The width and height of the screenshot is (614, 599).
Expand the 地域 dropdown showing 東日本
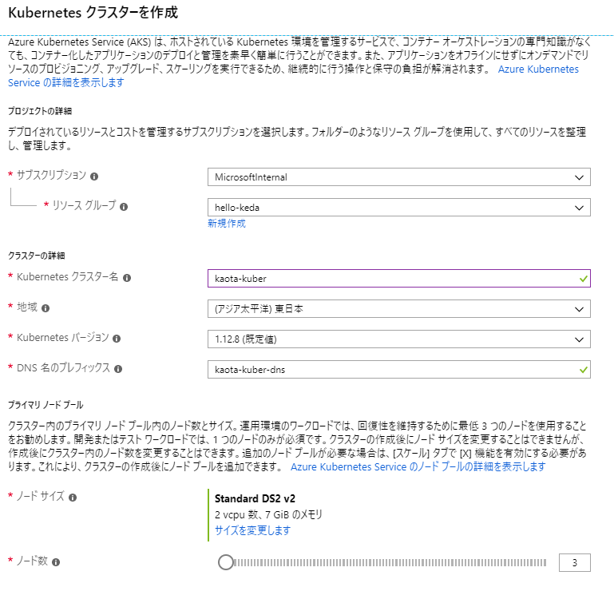[399, 309]
